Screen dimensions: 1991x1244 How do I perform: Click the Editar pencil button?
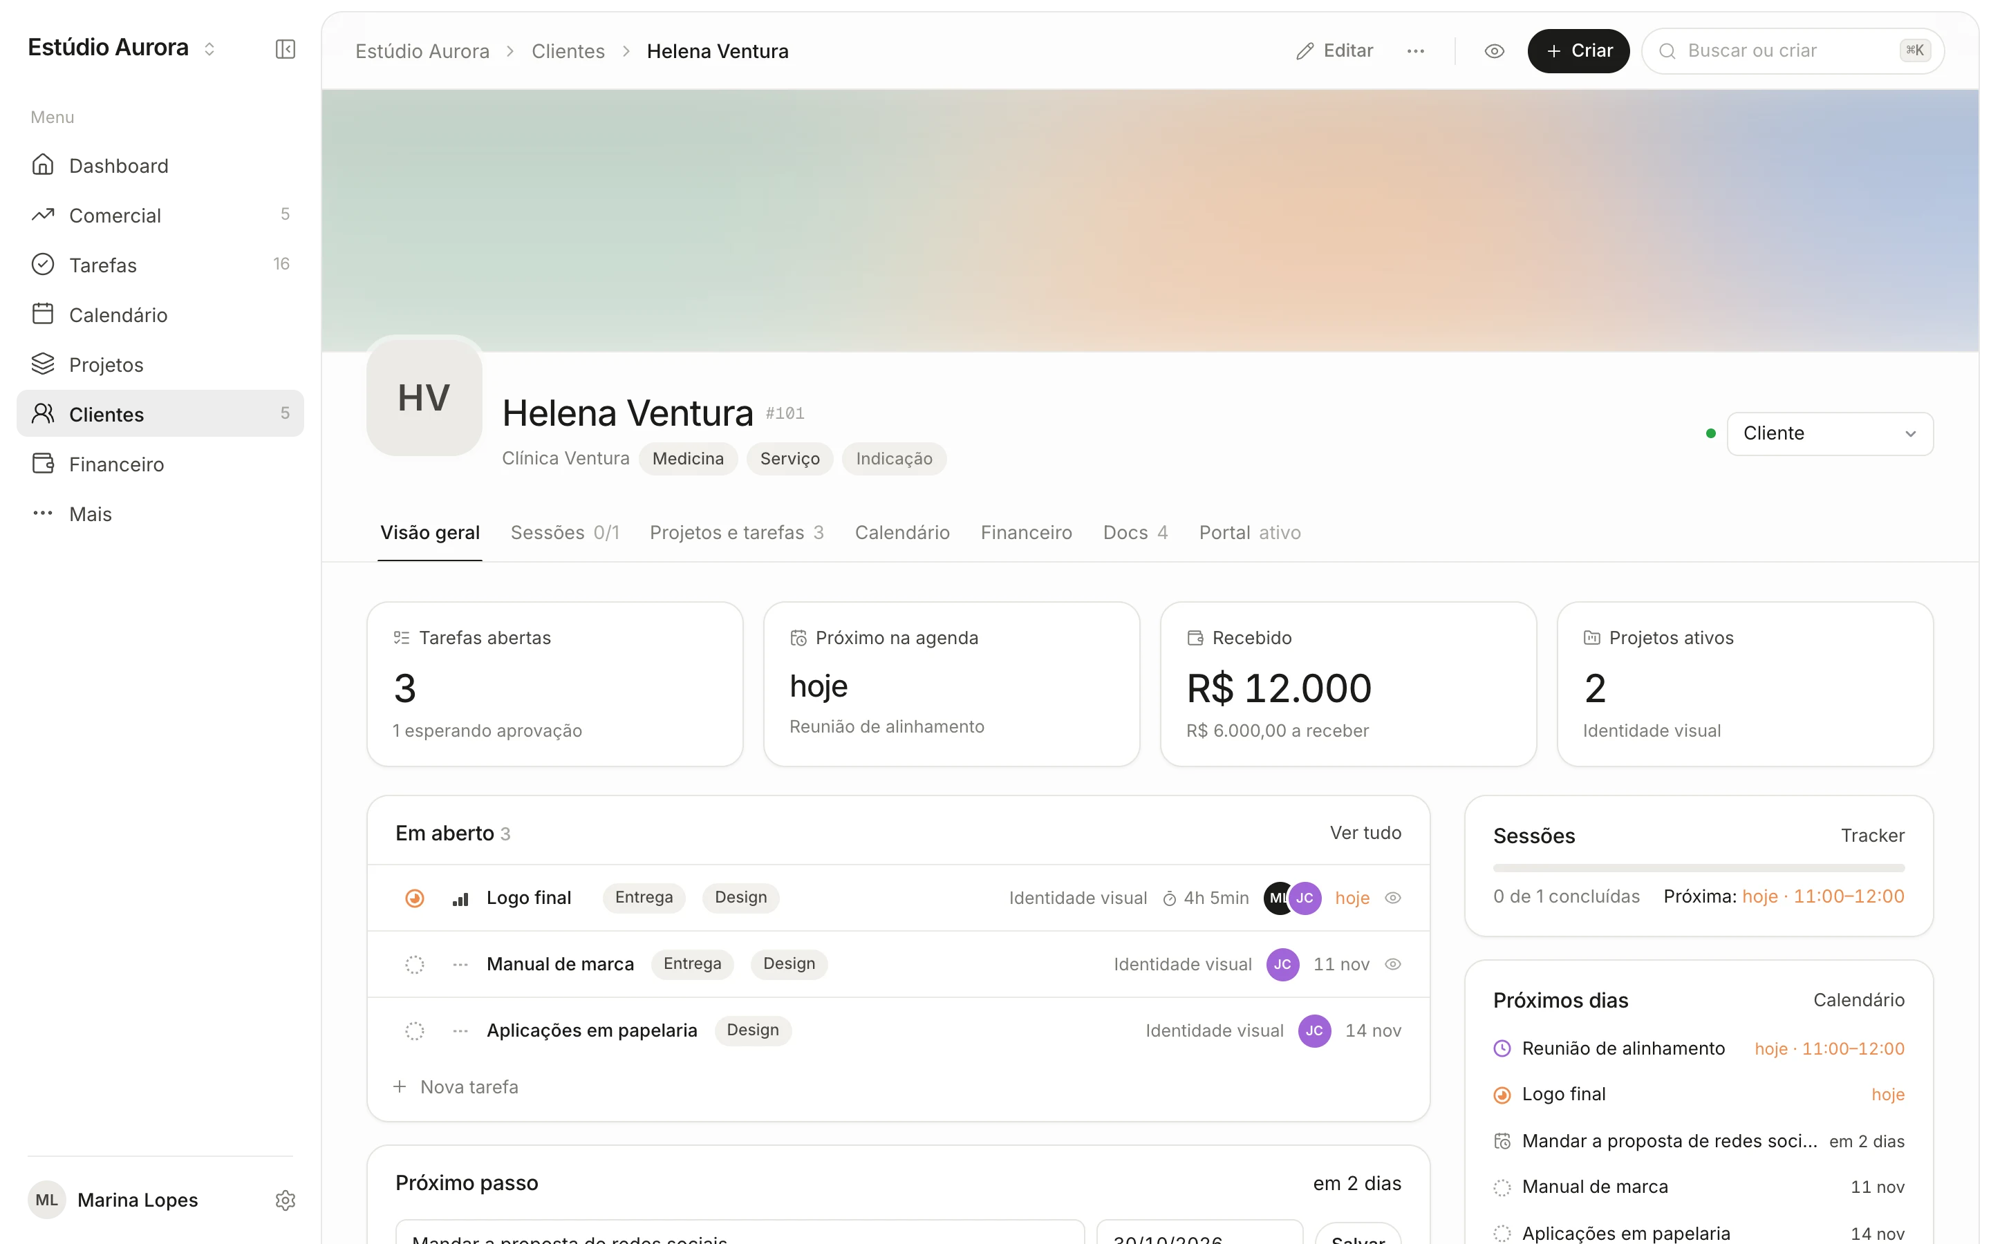(1334, 51)
